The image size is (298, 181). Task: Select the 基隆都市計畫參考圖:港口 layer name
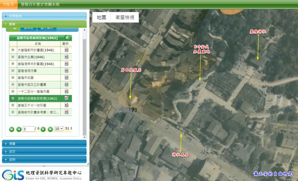tap(38, 112)
